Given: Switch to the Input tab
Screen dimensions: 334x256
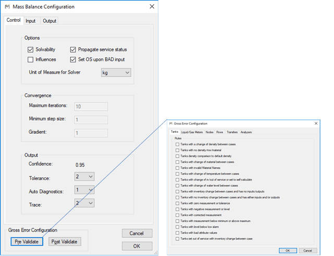Looking at the screenshot, I should click(x=31, y=21).
